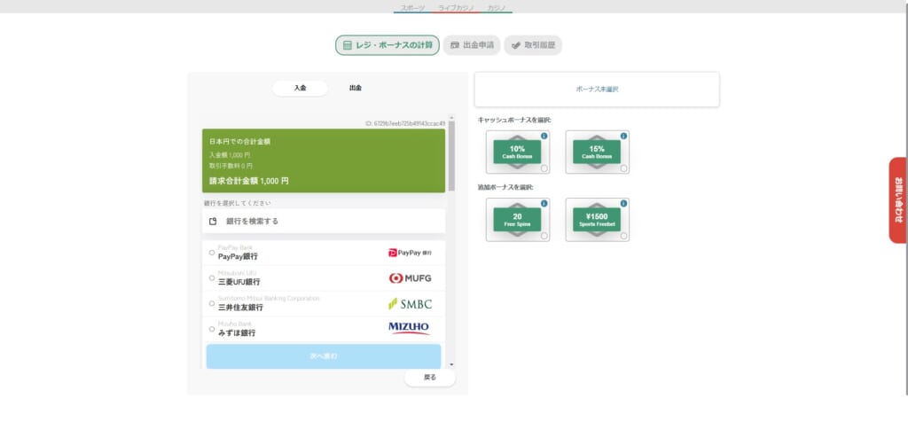This screenshot has height=422, width=908.
Task: Open the 取引履歴 tab
Action: (x=533, y=45)
